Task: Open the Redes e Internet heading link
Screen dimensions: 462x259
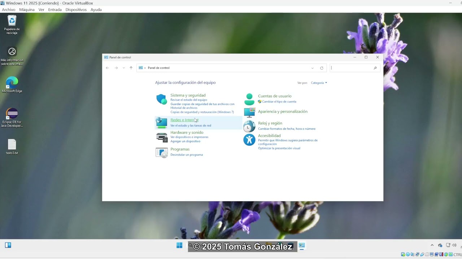Action: [184, 120]
